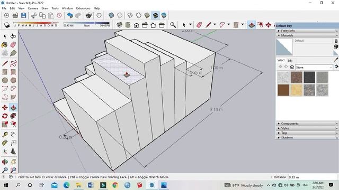Click the Distance measurement input field

313,177
